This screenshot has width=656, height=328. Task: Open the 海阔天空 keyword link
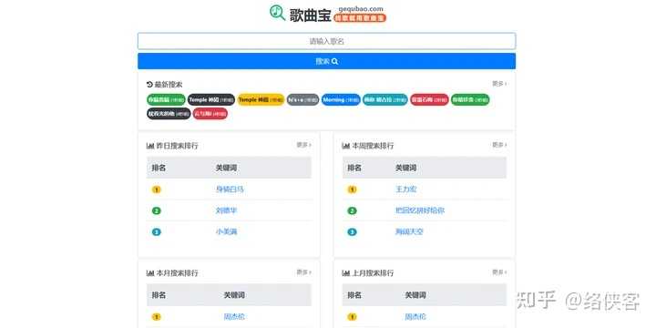coord(409,231)
